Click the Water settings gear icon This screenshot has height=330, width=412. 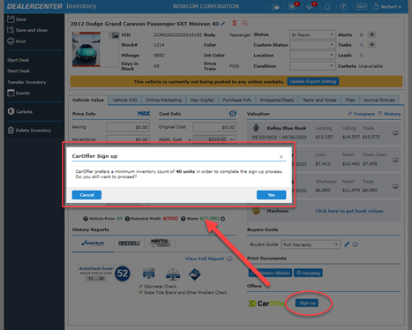point(223,219)
